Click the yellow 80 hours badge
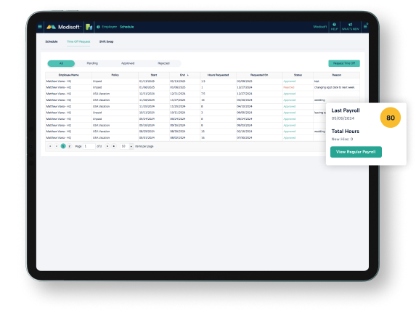 [391, 118]
